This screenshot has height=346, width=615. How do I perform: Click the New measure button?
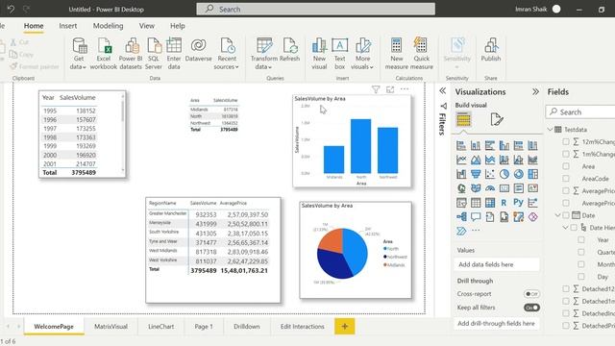pyautogui.click(x=397, y=54)
